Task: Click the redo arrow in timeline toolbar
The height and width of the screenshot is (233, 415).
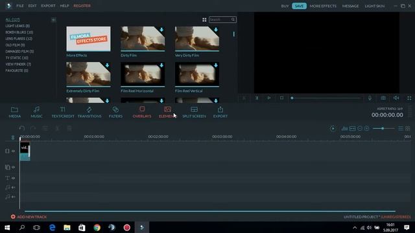Action: [33, 128]
